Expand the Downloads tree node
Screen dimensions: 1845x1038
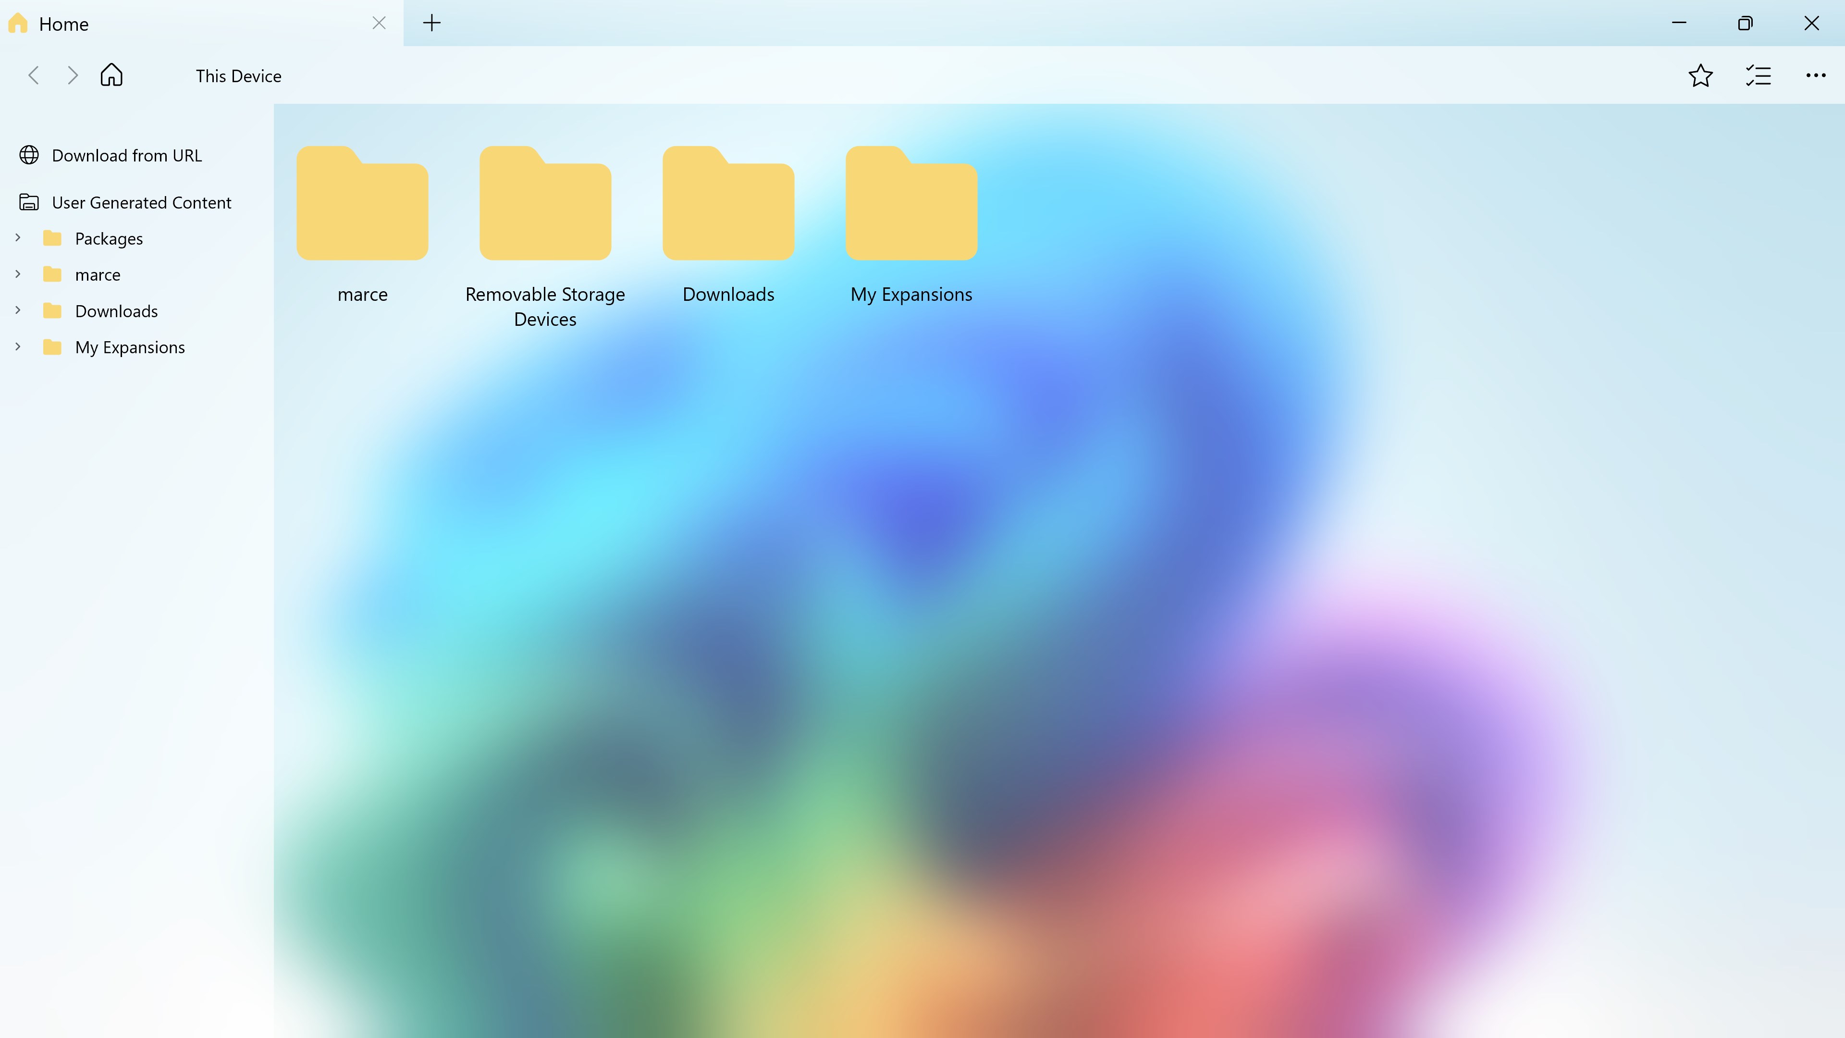(x=18, y=310)
